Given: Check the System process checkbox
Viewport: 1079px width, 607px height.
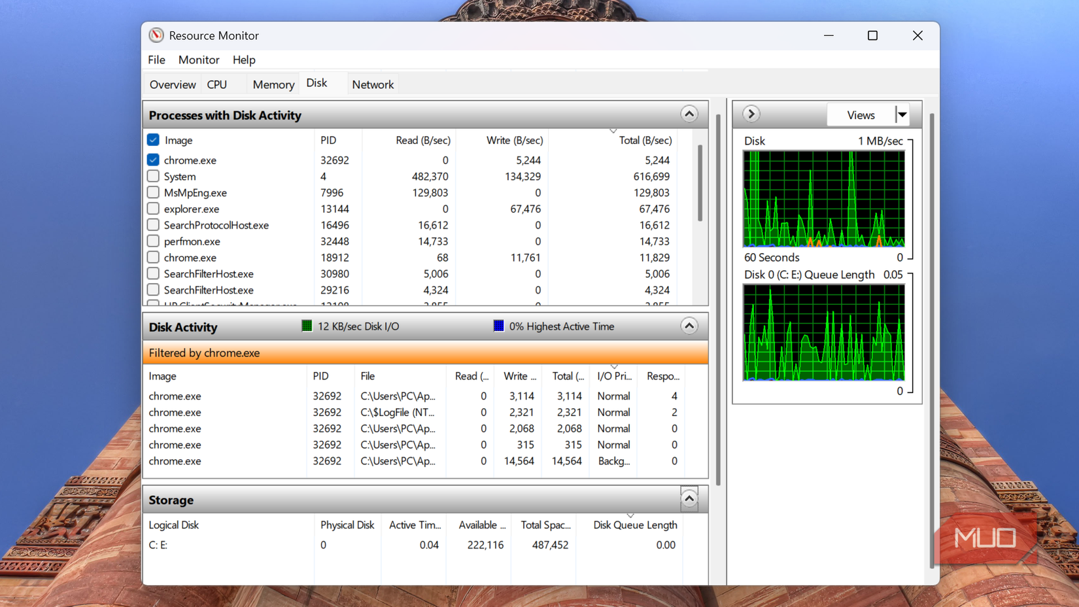Looking at the screenshot, I should [153, 176].
